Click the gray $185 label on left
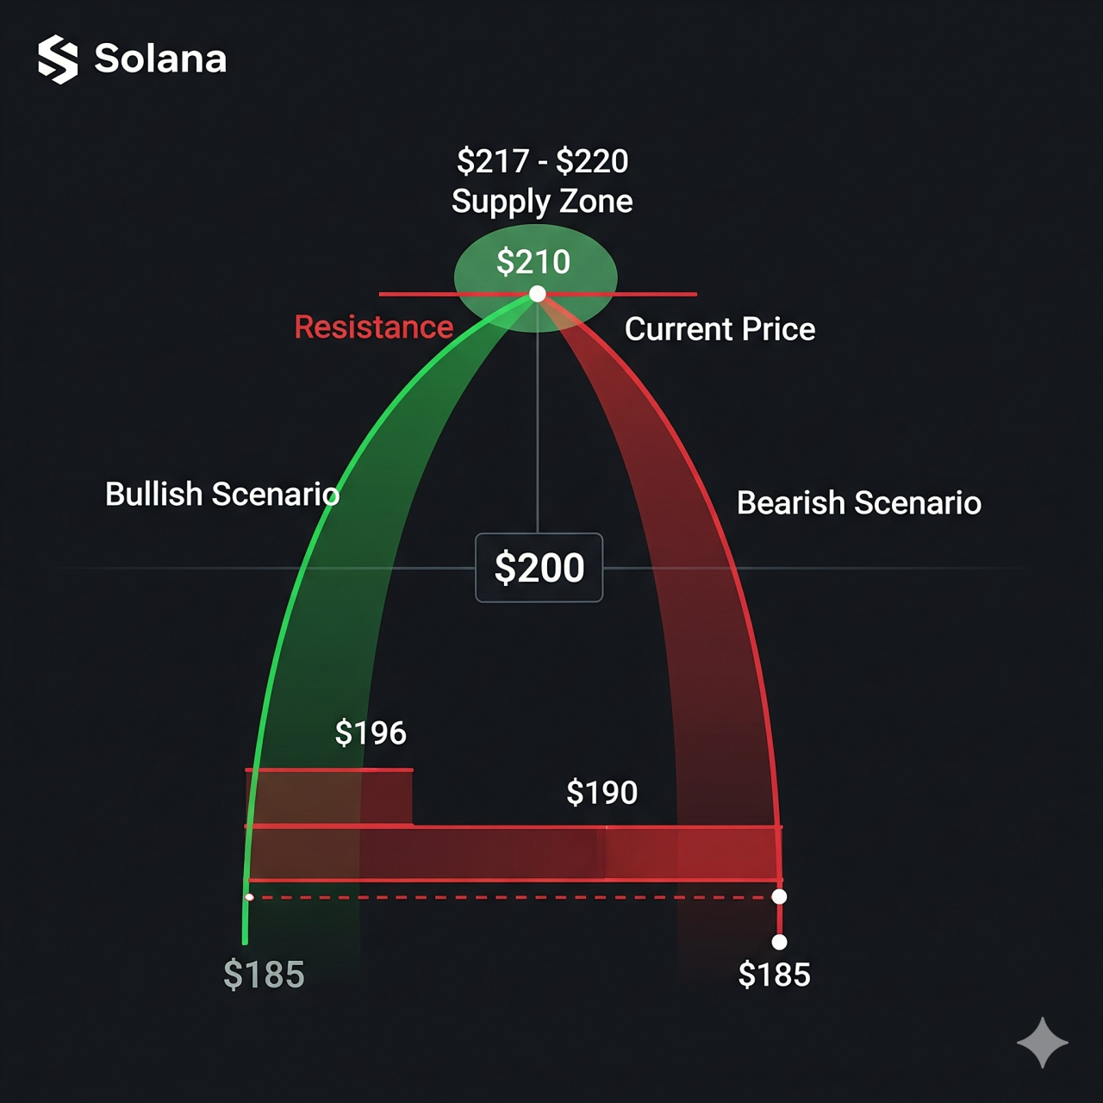Viewport: 1103px width, 1103px height. click(264, 975)
